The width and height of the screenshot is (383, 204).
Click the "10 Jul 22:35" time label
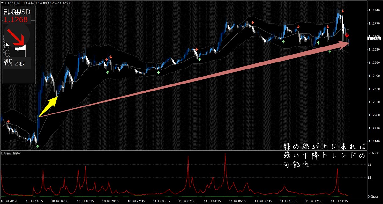coord(137,201)
